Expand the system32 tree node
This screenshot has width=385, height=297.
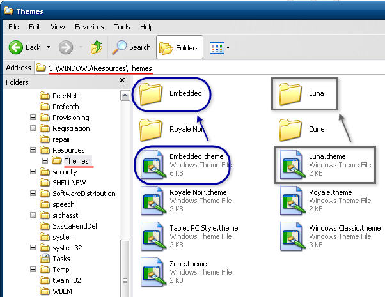coord(33,247)
